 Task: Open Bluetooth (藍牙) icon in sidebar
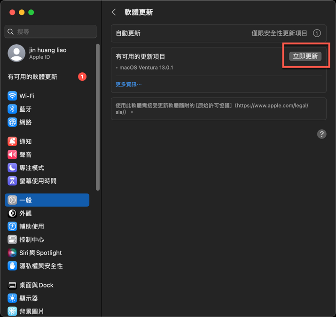tap(12, 109)
